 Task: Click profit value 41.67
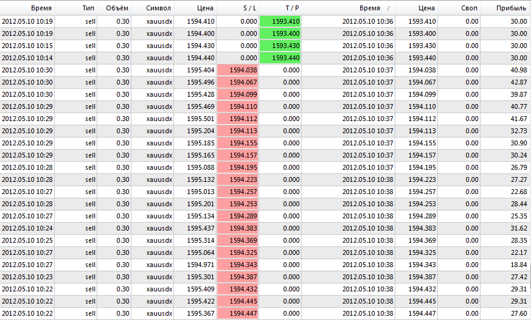519,119
